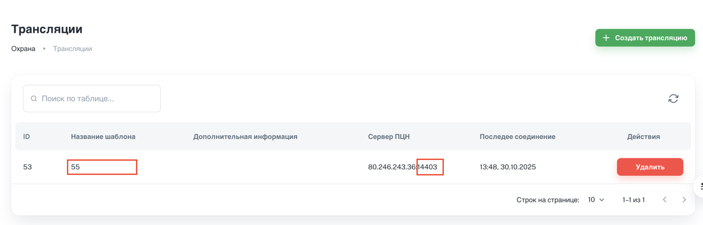Image resolution: width=703 pixels, height=225 pixels.
Task: Click the row ID cell 53
Action: click(x=28, y=167)
